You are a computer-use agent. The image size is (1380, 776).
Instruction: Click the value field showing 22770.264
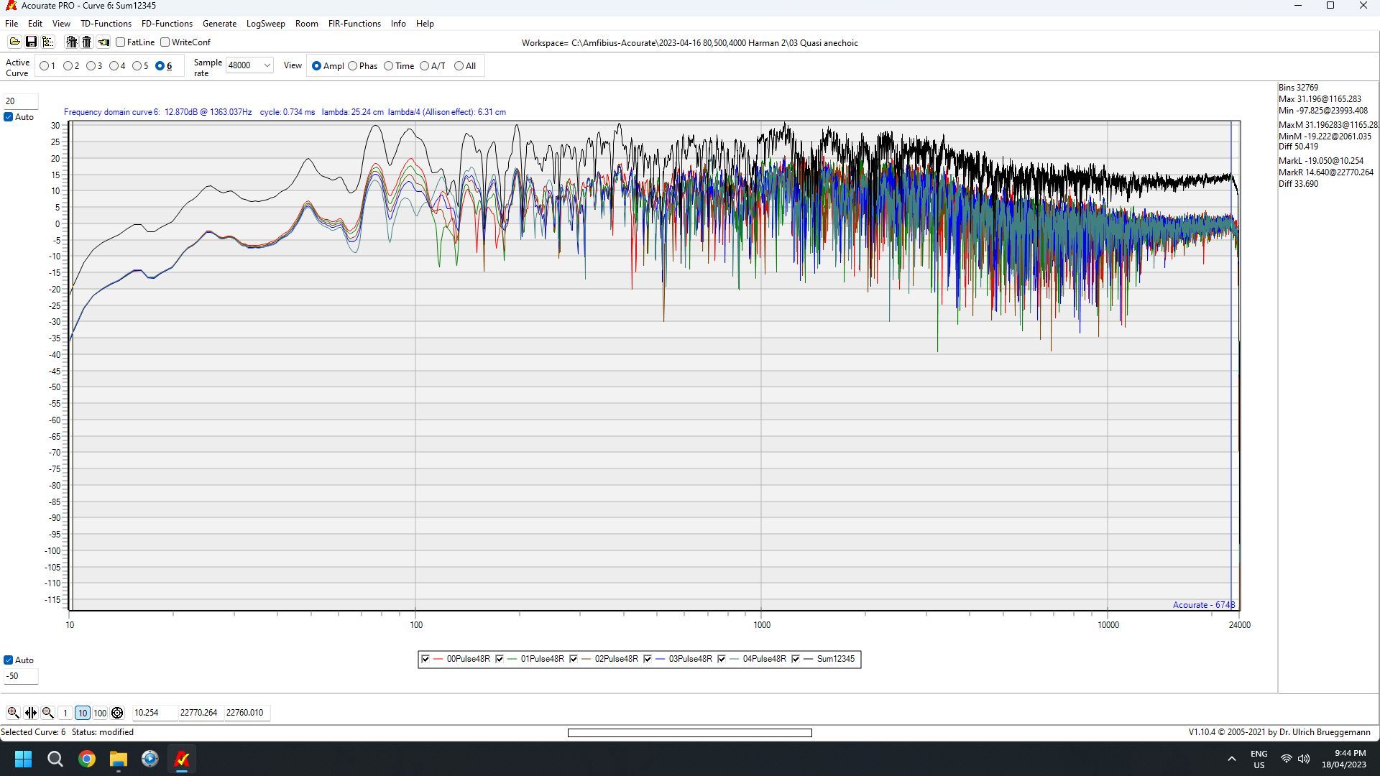[199, 713]
